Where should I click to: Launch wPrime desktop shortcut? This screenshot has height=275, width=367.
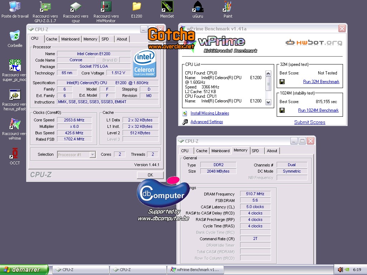[x=15, y=124]
